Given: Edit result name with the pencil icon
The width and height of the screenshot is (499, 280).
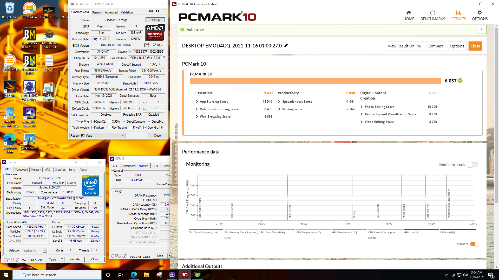Looking at the screenshot, I should coord(286,46).
